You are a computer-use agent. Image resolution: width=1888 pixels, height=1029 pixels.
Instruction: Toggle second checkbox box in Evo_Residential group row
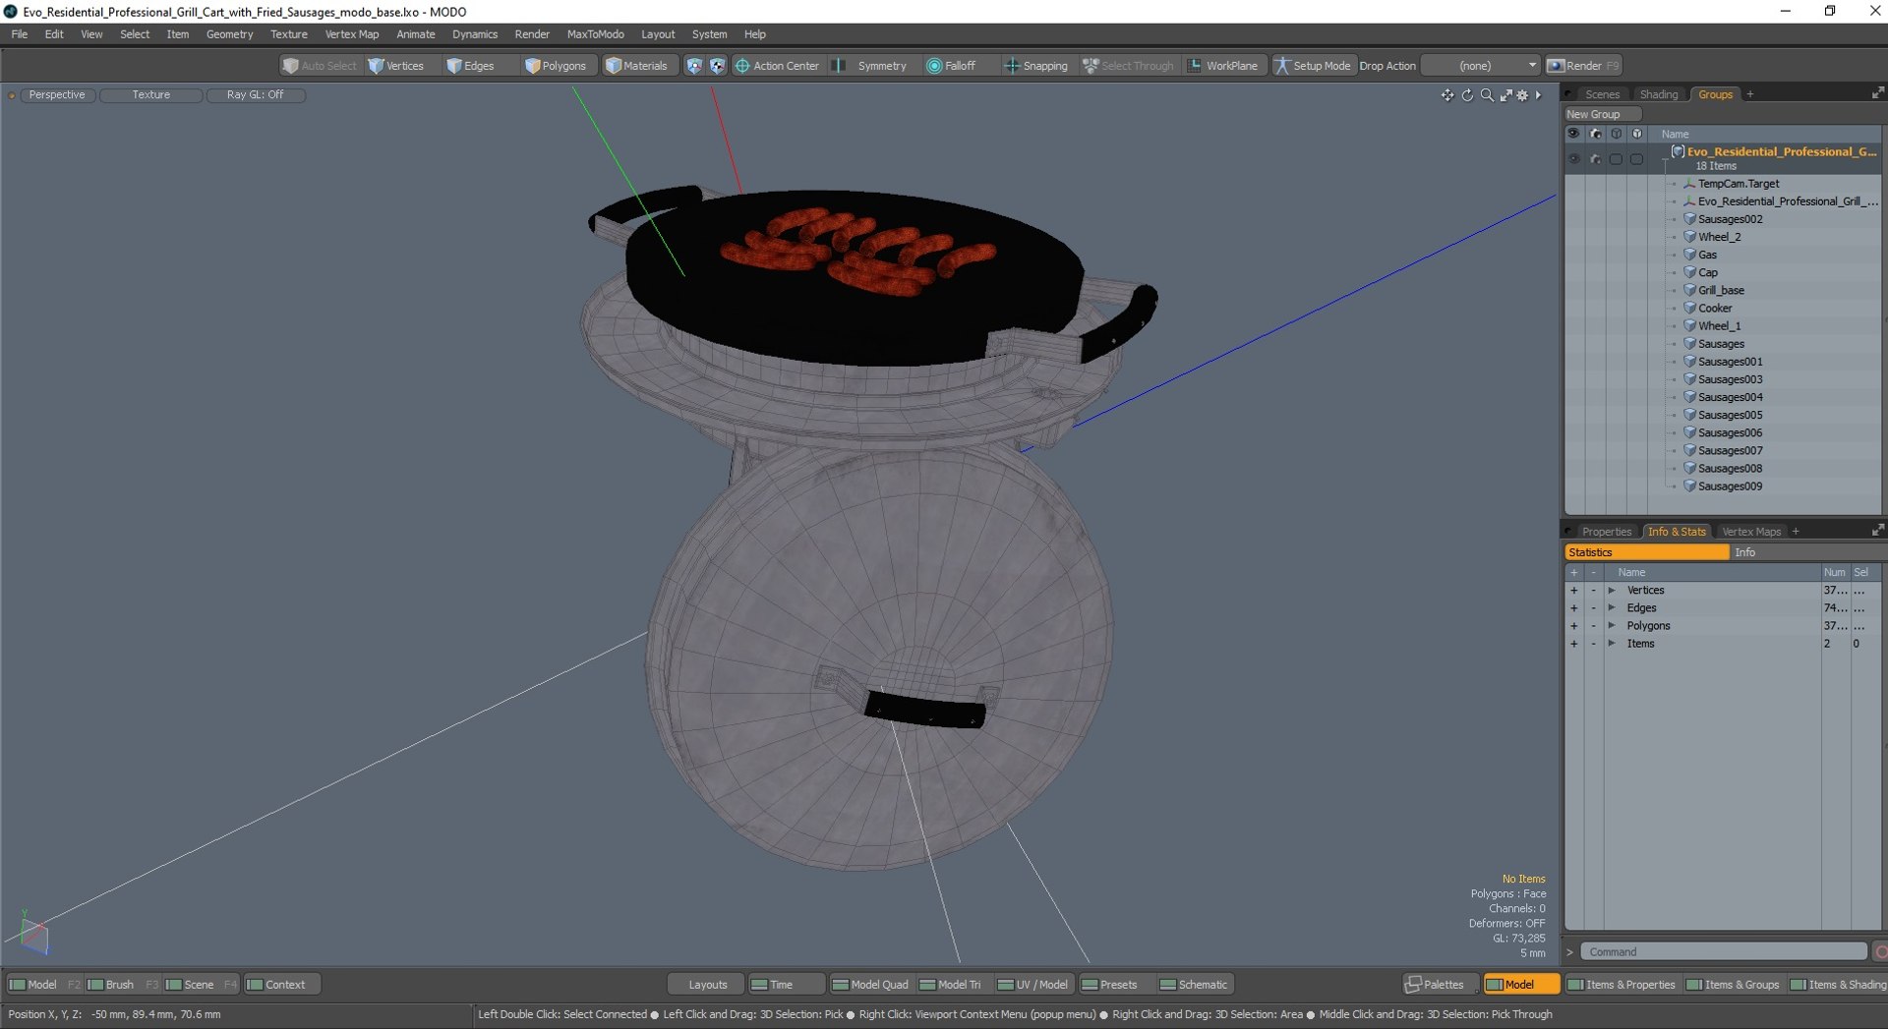tap(1636, 159)
